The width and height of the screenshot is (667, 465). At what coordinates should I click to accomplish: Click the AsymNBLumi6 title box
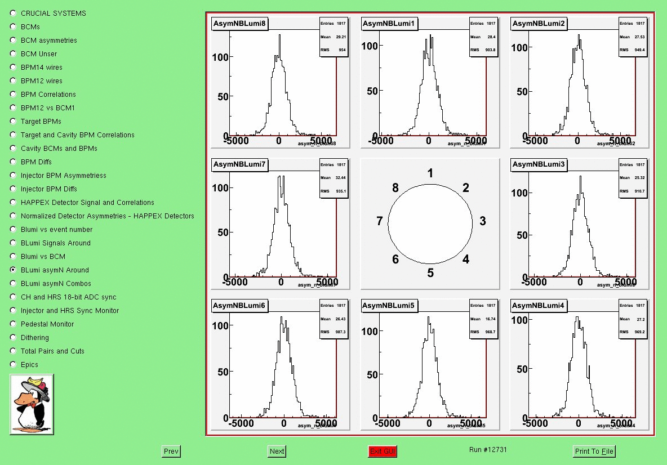tap(239, 306)
